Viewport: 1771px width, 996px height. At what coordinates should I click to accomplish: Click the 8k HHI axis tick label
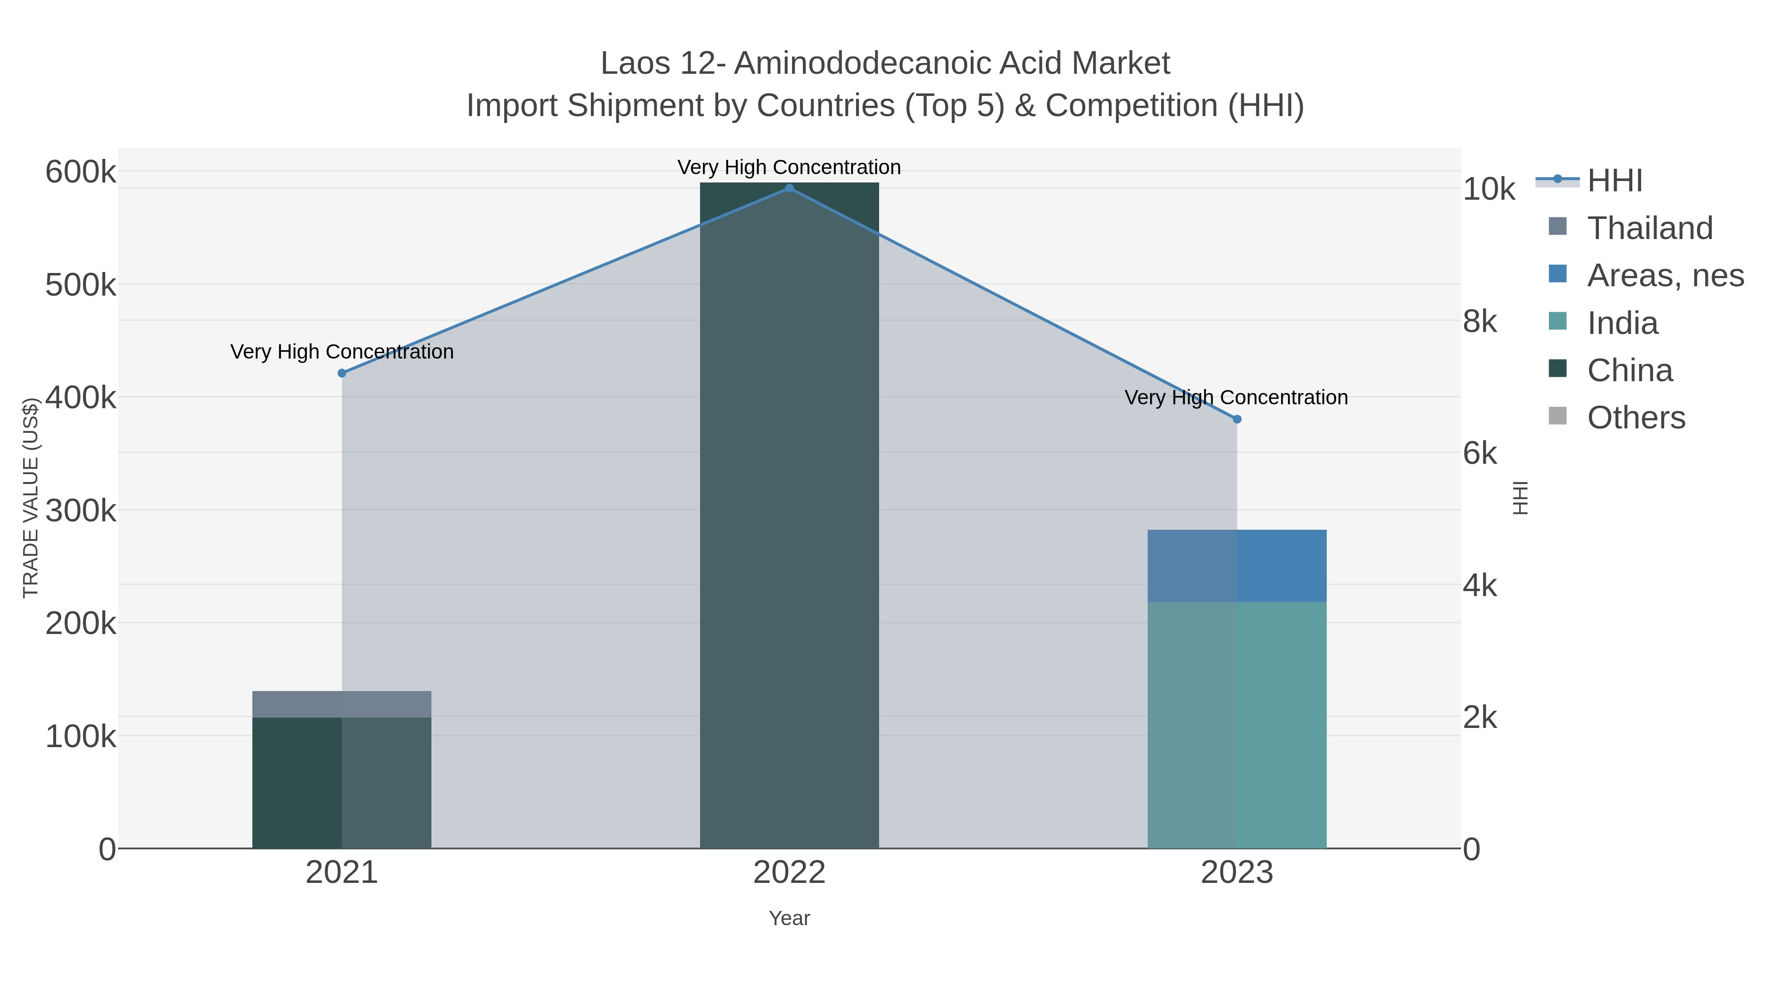tap(1479, 321)
